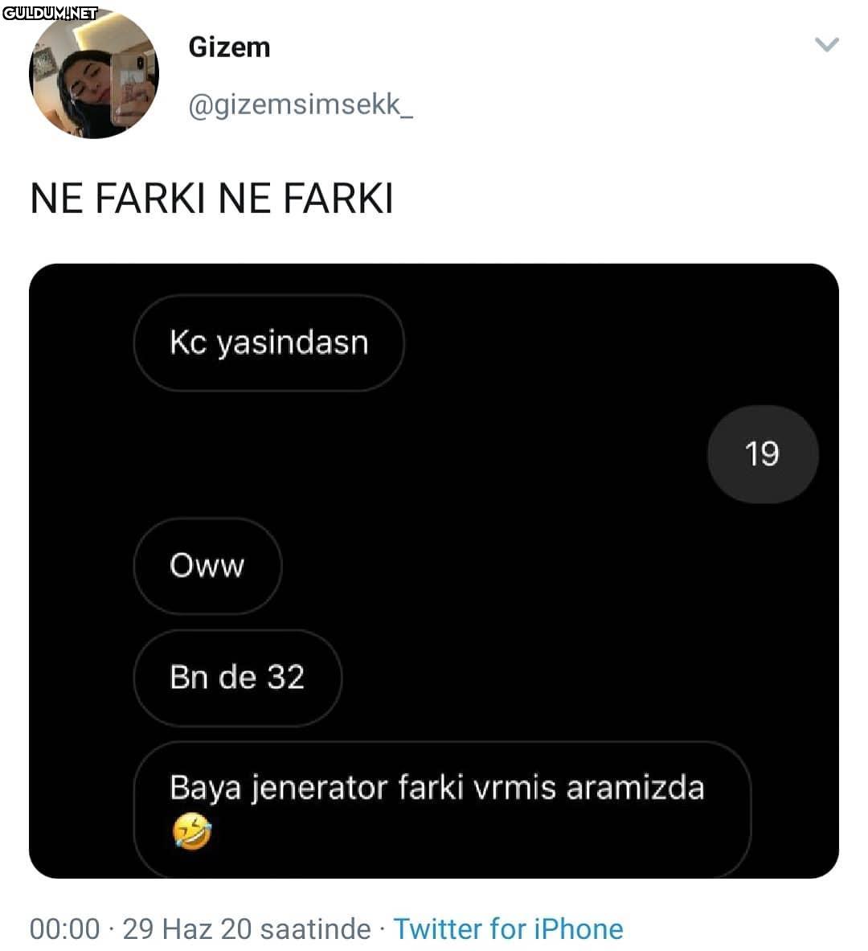The width and height of the screenshot is (868, 951).
Task: Select the 'Bn de 32' message bubble
Action: pyautogui.click(x=237, y=678)
